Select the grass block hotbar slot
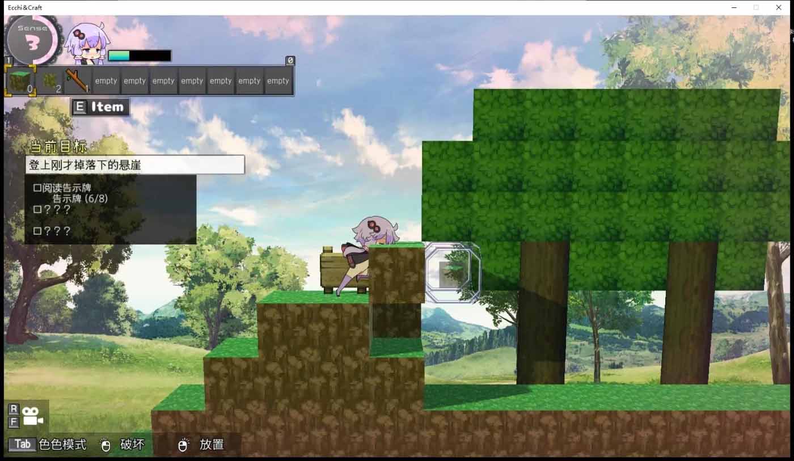 pyautogui.click(x=20, y=81)
